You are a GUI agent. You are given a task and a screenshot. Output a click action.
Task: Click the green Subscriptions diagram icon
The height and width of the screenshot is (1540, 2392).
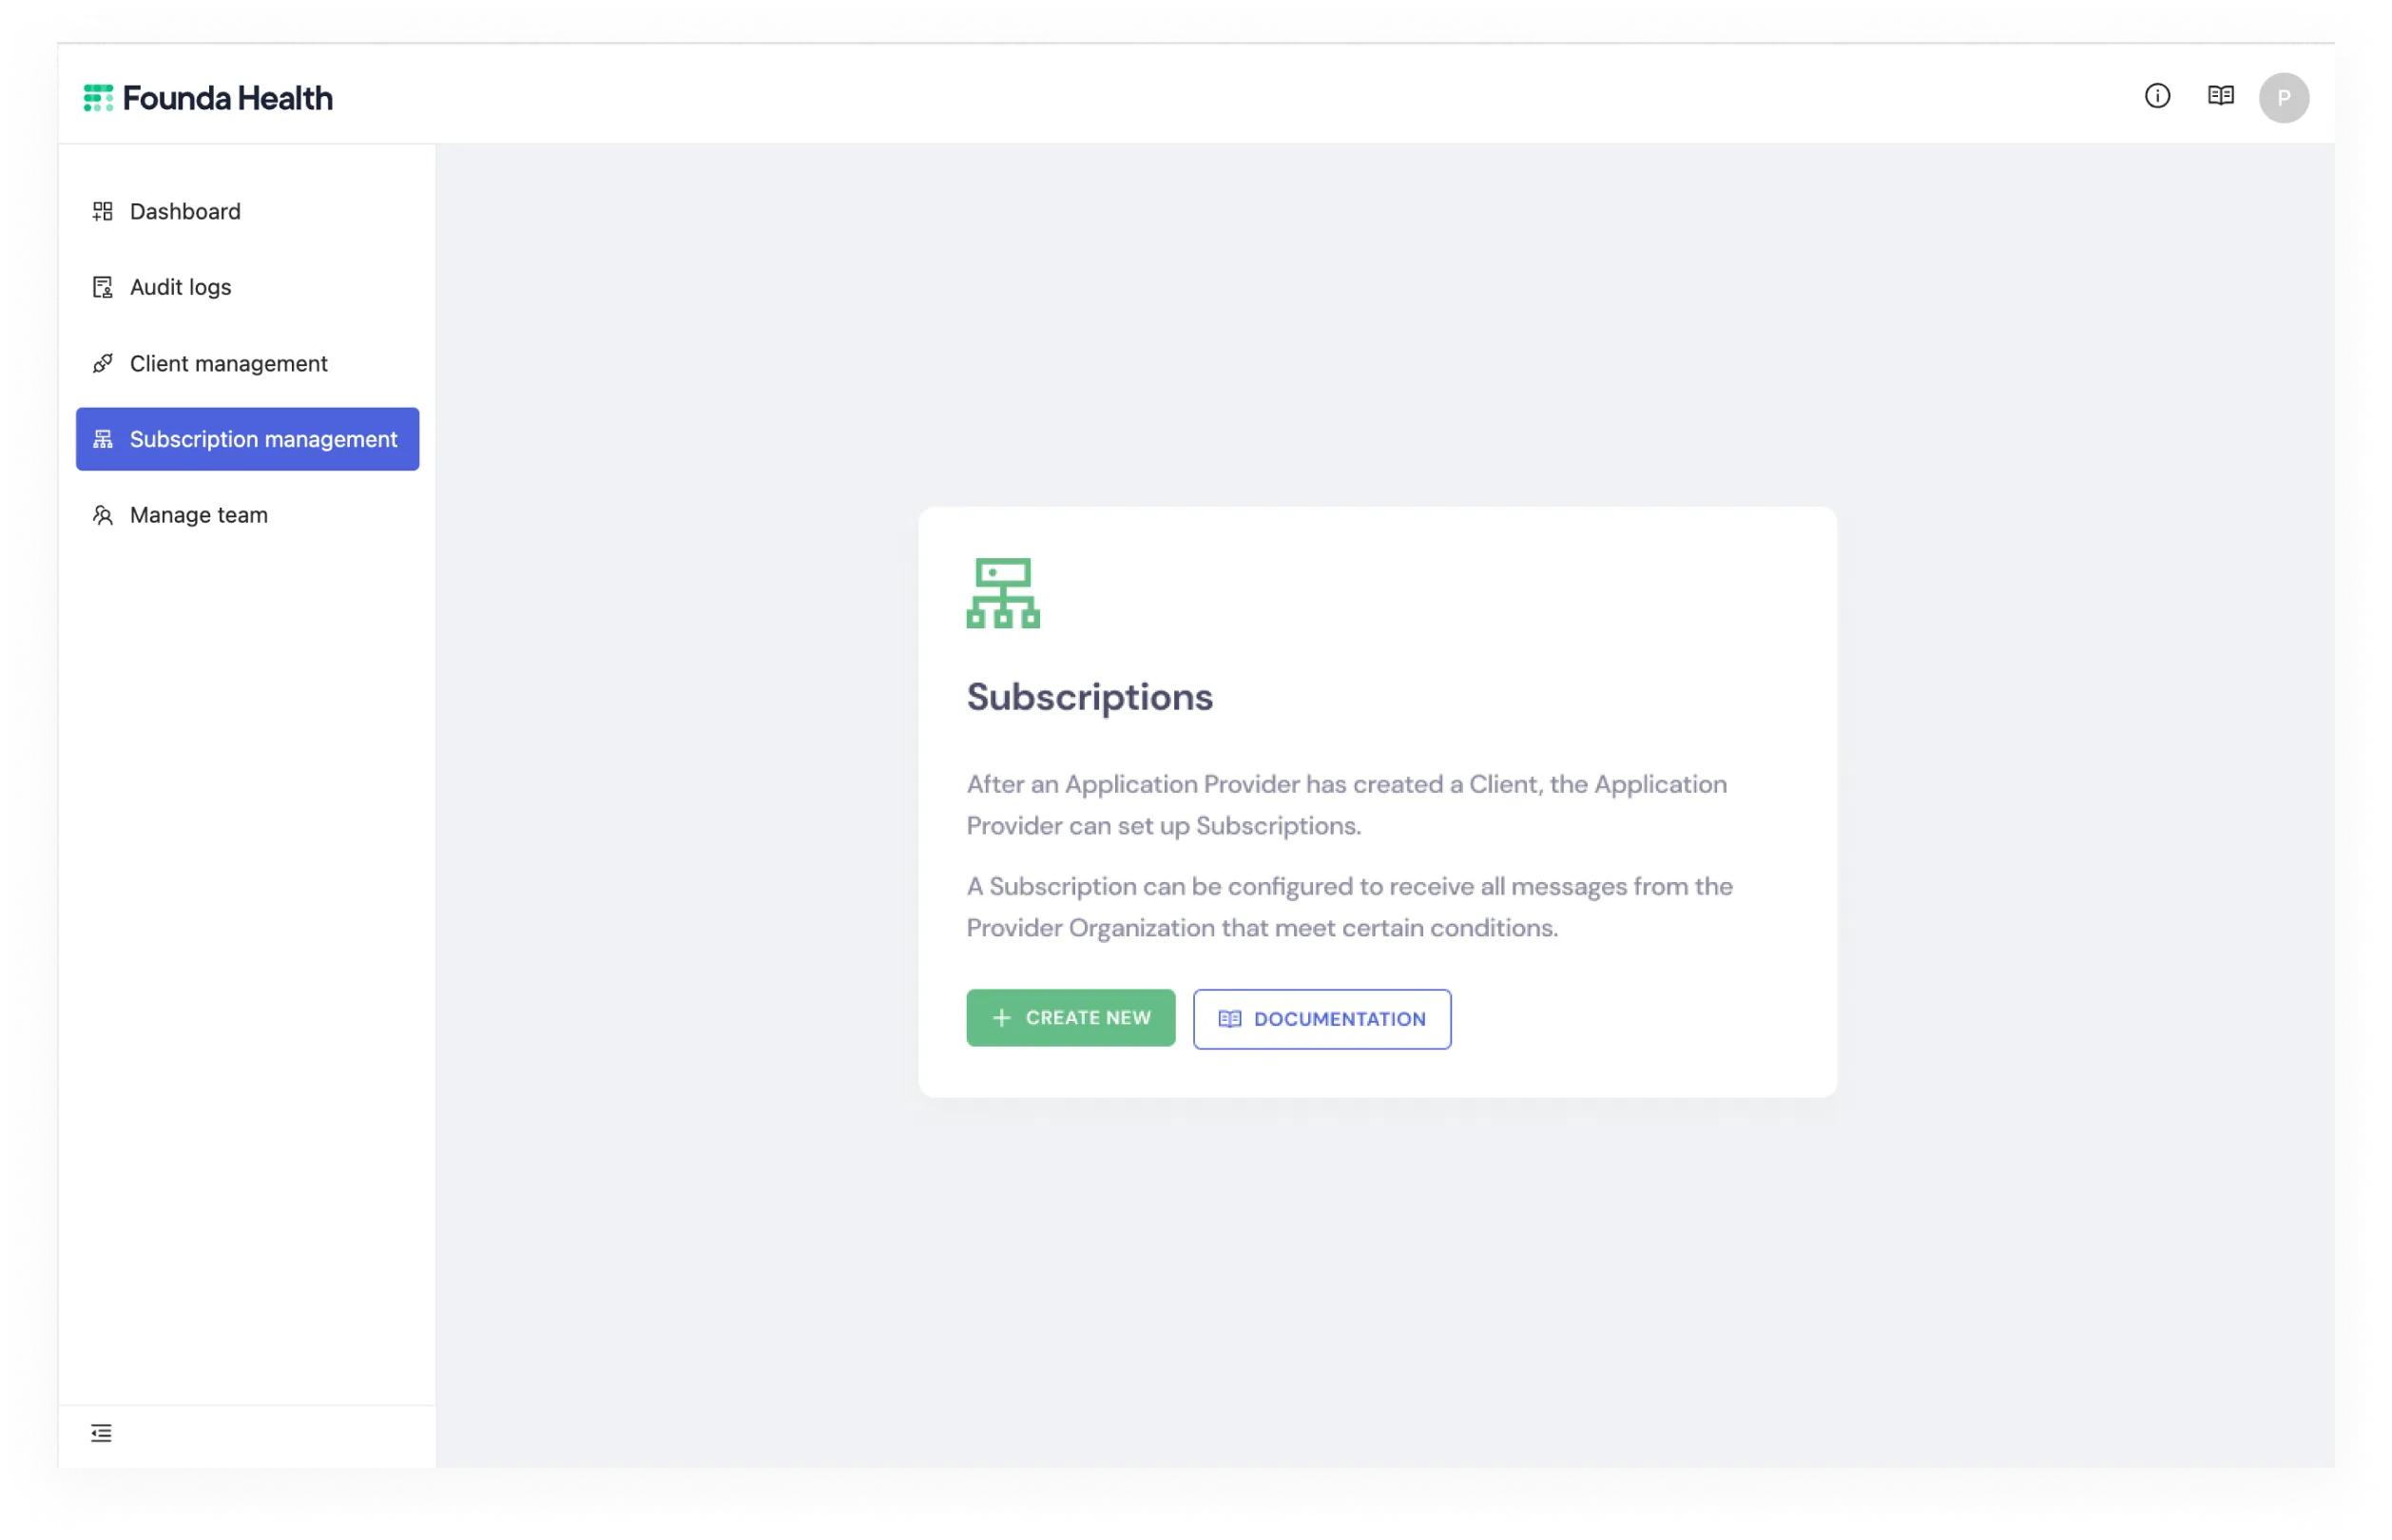coord(1003,593)
